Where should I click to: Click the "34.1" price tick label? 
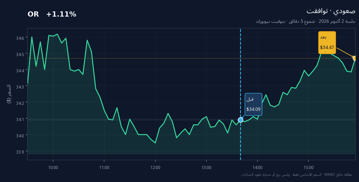[20, 119]
